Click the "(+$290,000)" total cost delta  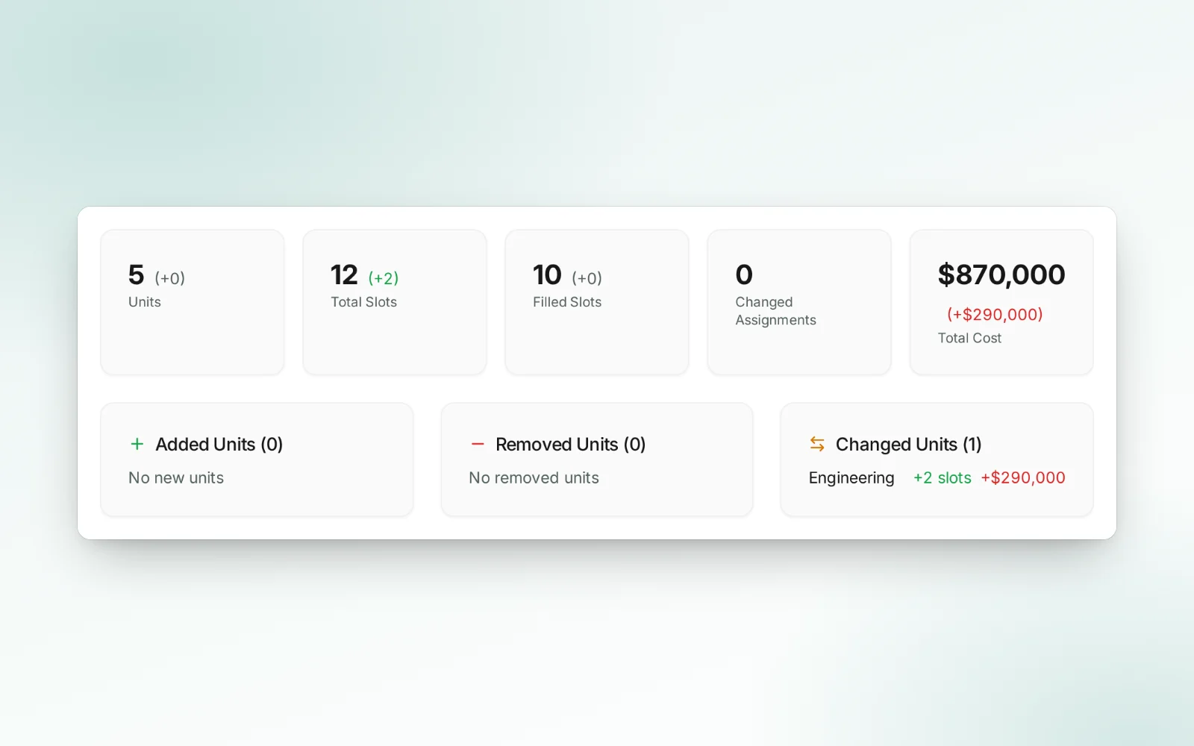point(995,314)
